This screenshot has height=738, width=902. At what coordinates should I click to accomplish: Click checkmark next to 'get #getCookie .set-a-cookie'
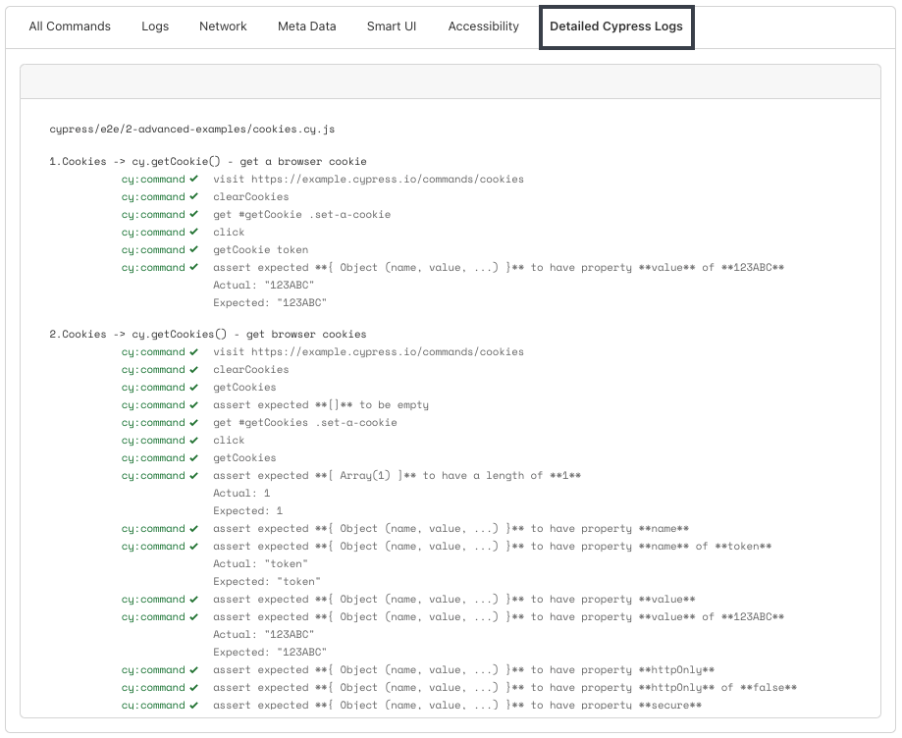[194, 215]
